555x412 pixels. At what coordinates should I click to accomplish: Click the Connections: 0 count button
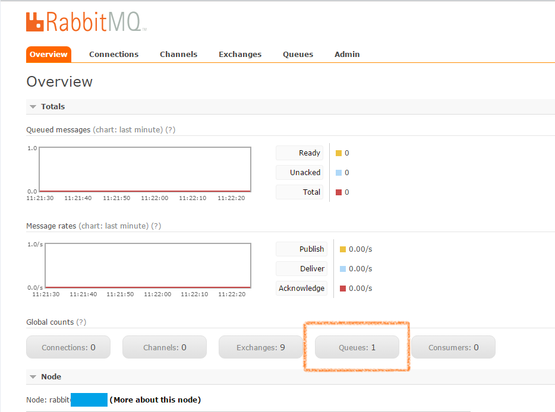[x=68, y=347]
